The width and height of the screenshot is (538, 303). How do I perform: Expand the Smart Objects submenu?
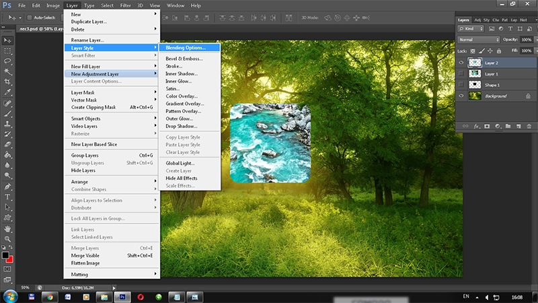coord(112,119)
